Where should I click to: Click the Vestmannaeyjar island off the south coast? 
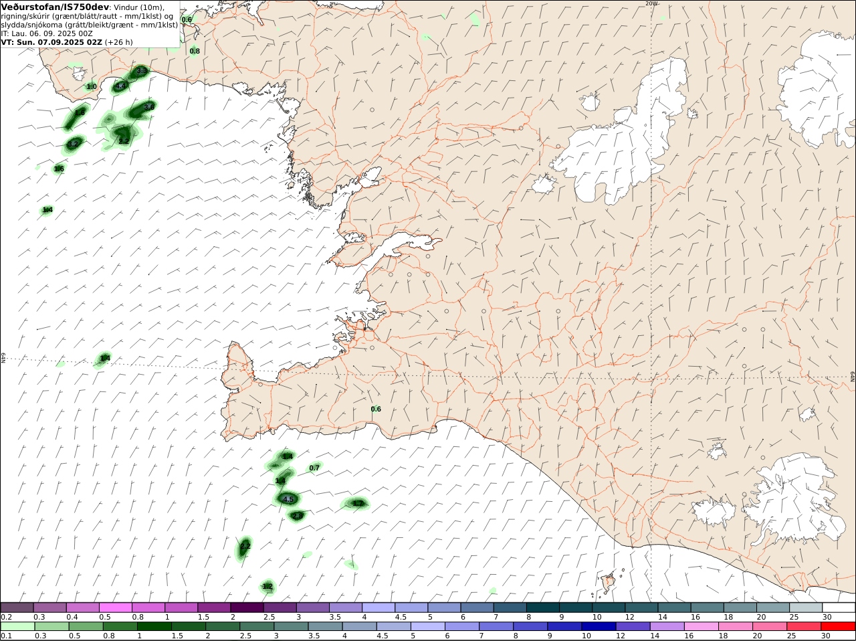(609, 583)
